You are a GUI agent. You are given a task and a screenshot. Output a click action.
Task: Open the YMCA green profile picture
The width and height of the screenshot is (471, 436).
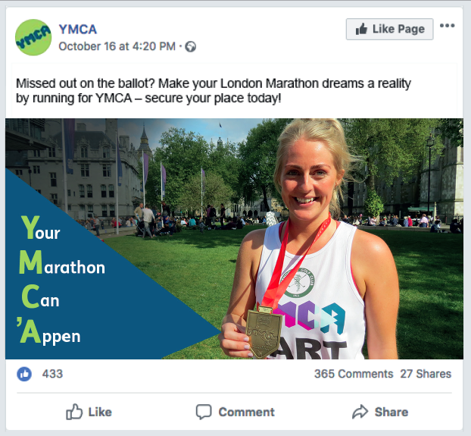click(34, 37)
